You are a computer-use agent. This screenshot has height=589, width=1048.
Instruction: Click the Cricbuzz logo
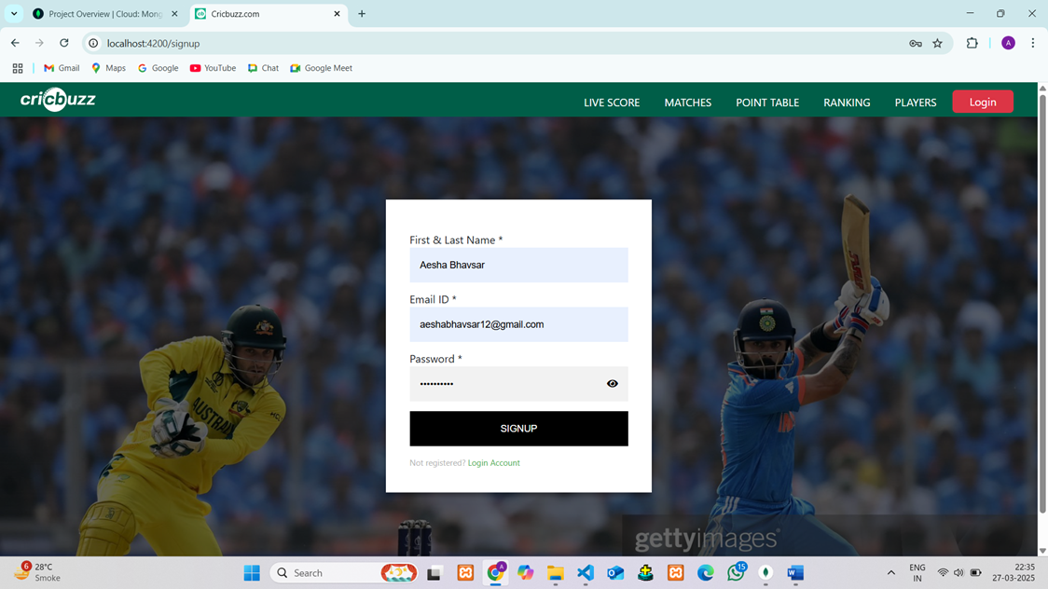pos(58,100)
